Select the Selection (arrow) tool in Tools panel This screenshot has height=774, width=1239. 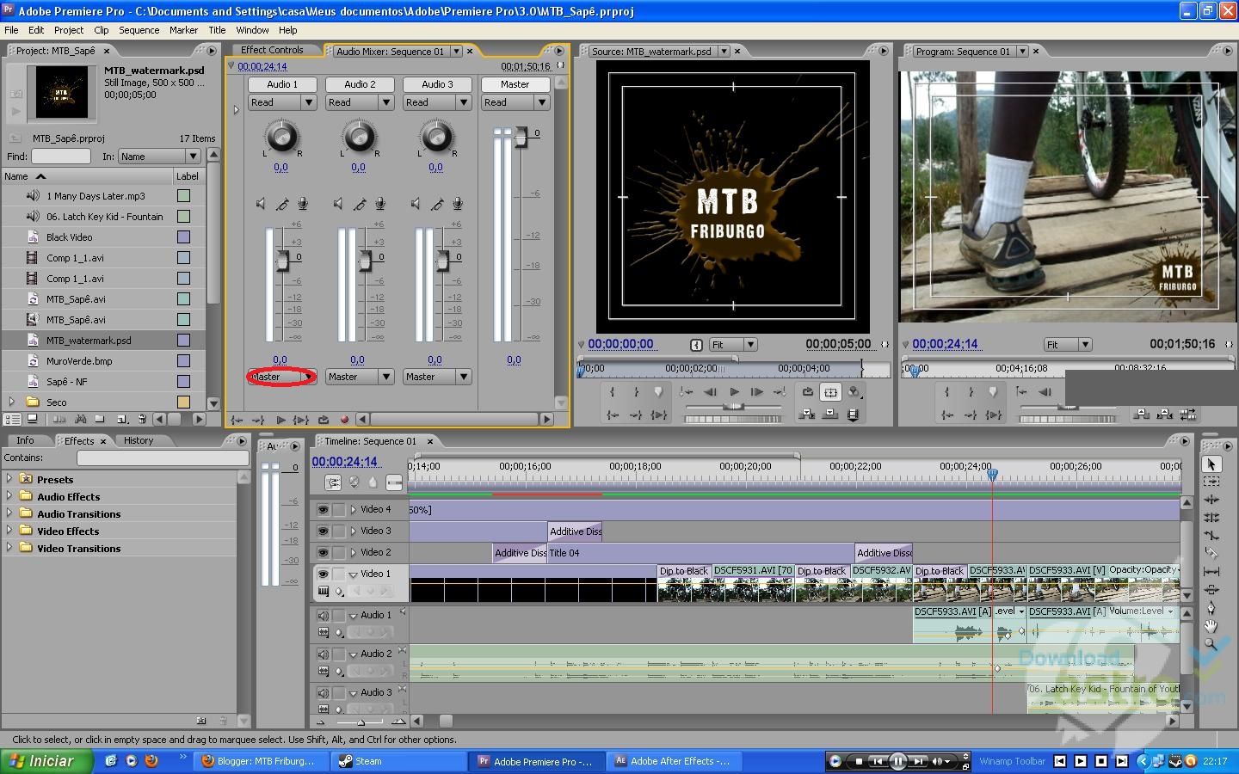tap(1211, 464)
